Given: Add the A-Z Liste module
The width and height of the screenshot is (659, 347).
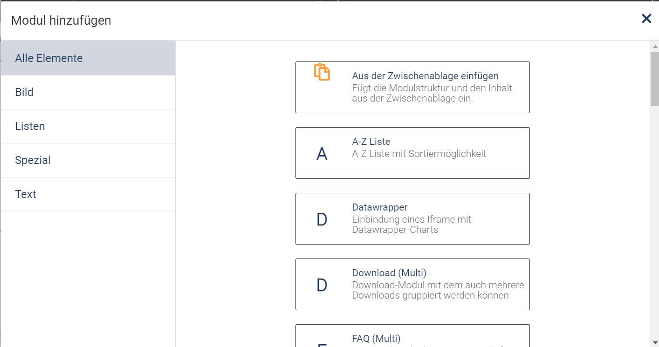Looking at the screenshot, I should pos(412,153).
